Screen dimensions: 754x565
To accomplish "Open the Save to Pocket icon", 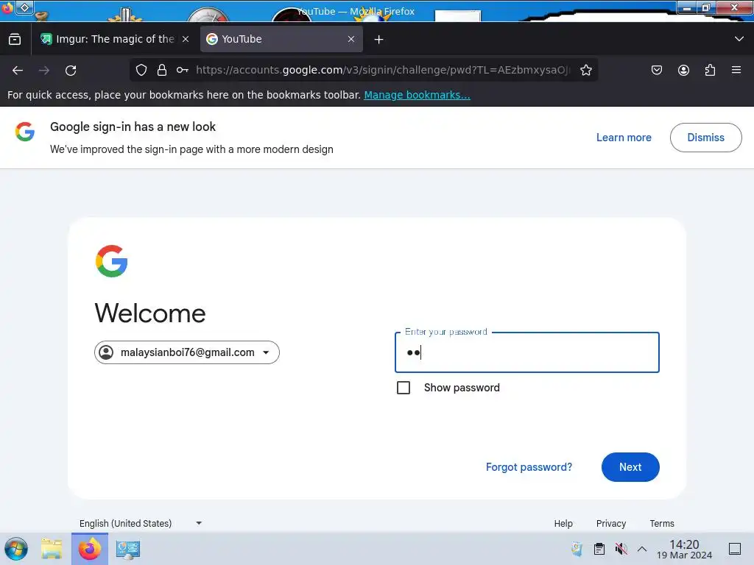I will pyautogui.click(x=656, y=70).
